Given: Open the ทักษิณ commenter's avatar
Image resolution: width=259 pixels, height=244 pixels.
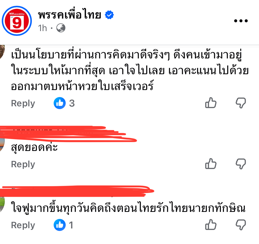Looking at the screenshot, I should (2, 204).
